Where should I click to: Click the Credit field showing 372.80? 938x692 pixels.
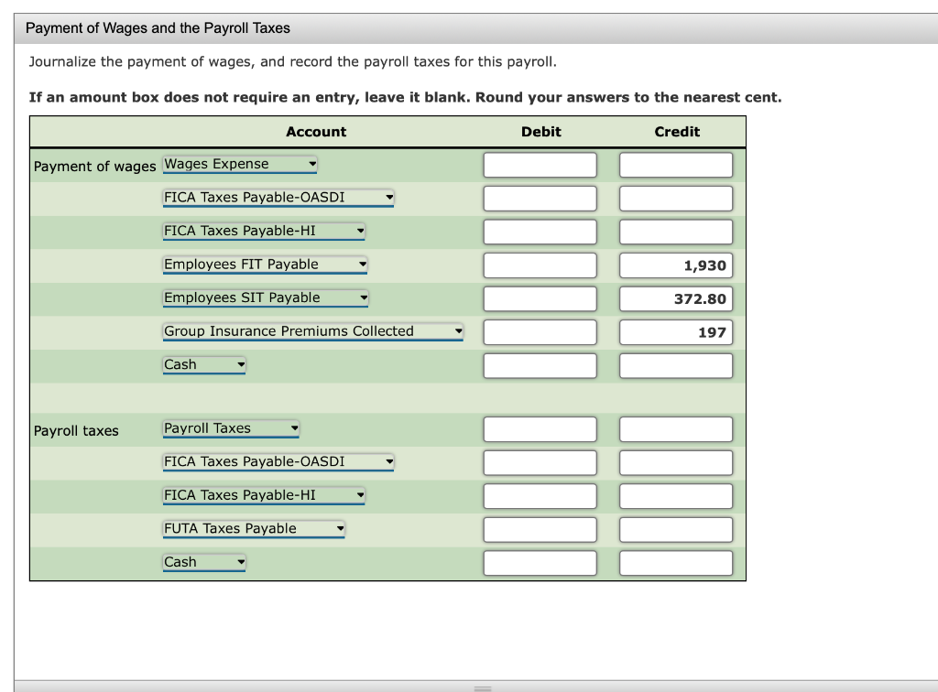click(675, 297)
